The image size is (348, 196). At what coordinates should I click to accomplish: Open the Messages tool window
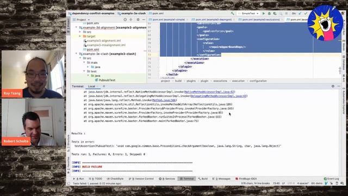221,179
